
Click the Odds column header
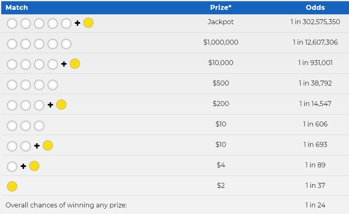pyautogui.click(x=315, y=7)
